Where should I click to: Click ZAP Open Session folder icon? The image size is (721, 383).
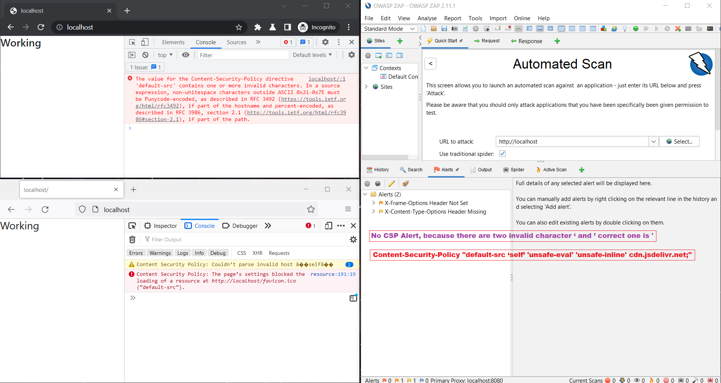click(x=434, y=28)
